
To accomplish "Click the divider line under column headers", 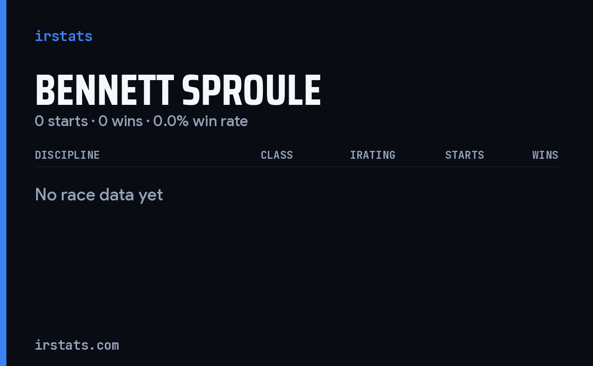I will tap(297, 167).
